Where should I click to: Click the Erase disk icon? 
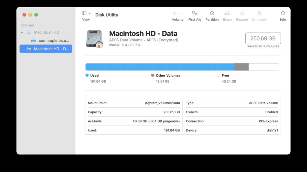click(x=227, y=13)
